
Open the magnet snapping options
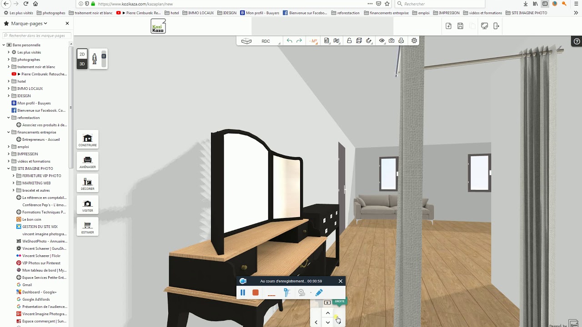pyautogui.click(x=369, y=41)
